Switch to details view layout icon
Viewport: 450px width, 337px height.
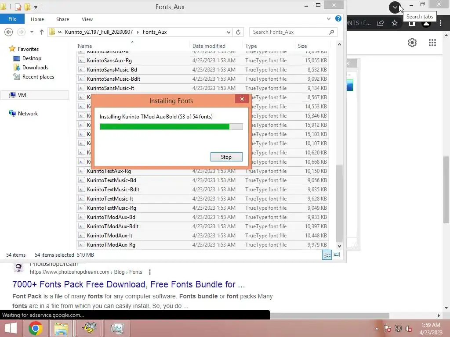327,255
